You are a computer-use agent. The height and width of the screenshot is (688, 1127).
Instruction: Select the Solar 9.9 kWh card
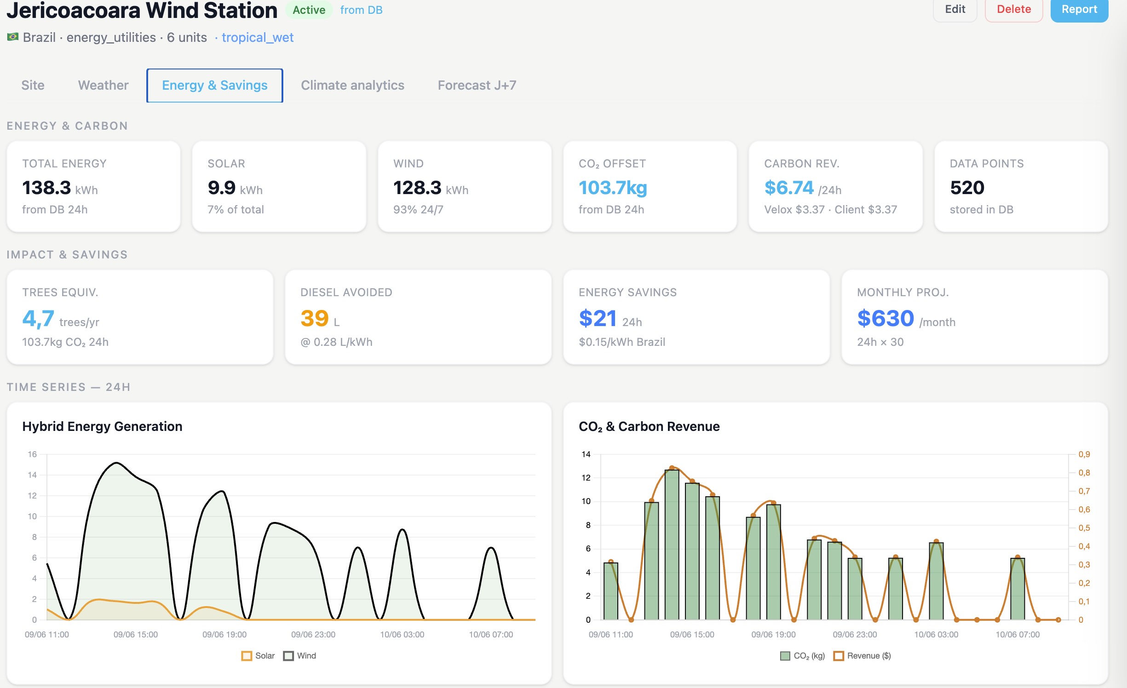point(279,186)
